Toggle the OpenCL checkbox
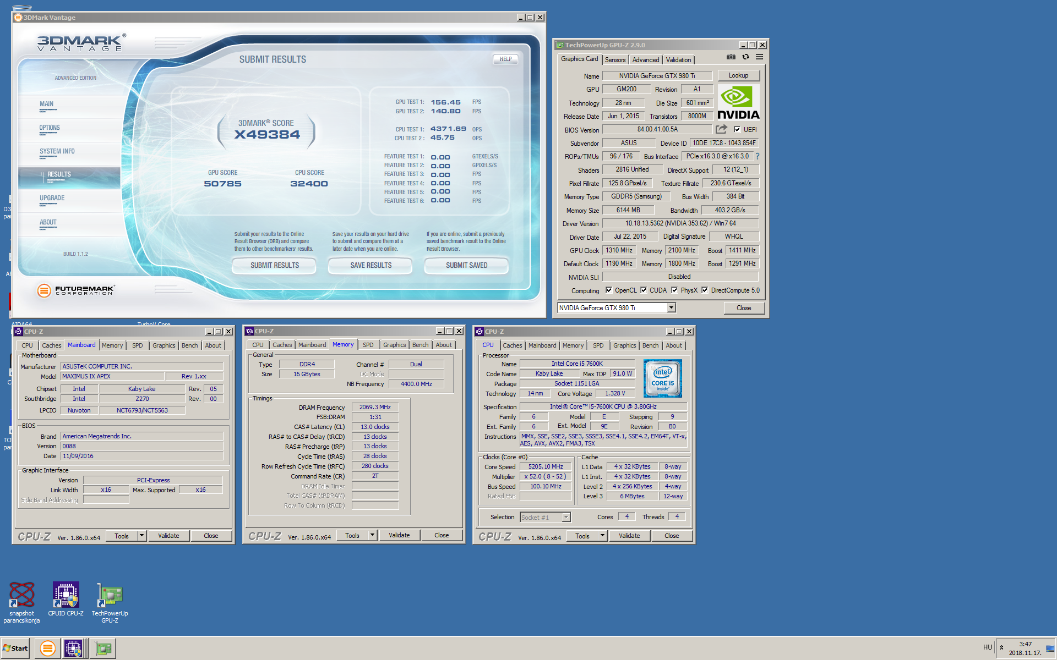The height and width of the screenshot is (660, 1057). 609,290
